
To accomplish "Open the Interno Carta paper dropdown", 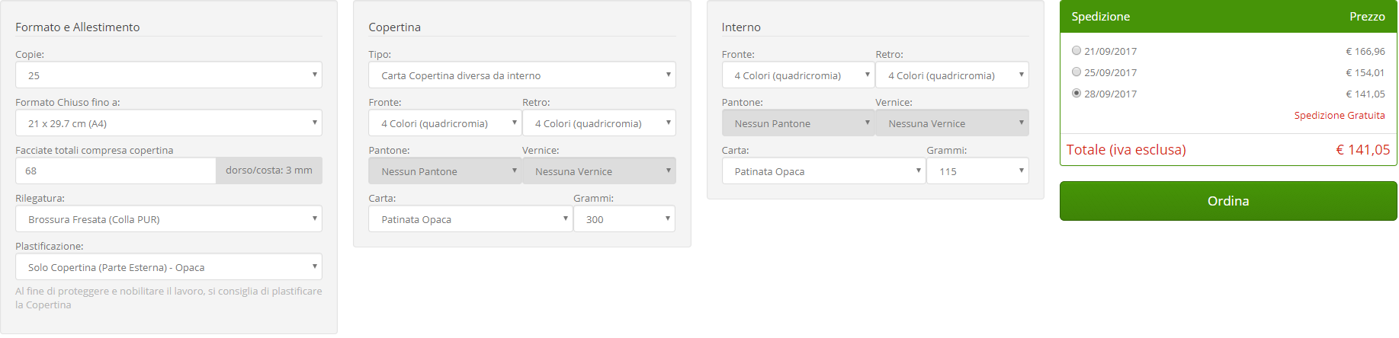I will click(x=823, y=171).
